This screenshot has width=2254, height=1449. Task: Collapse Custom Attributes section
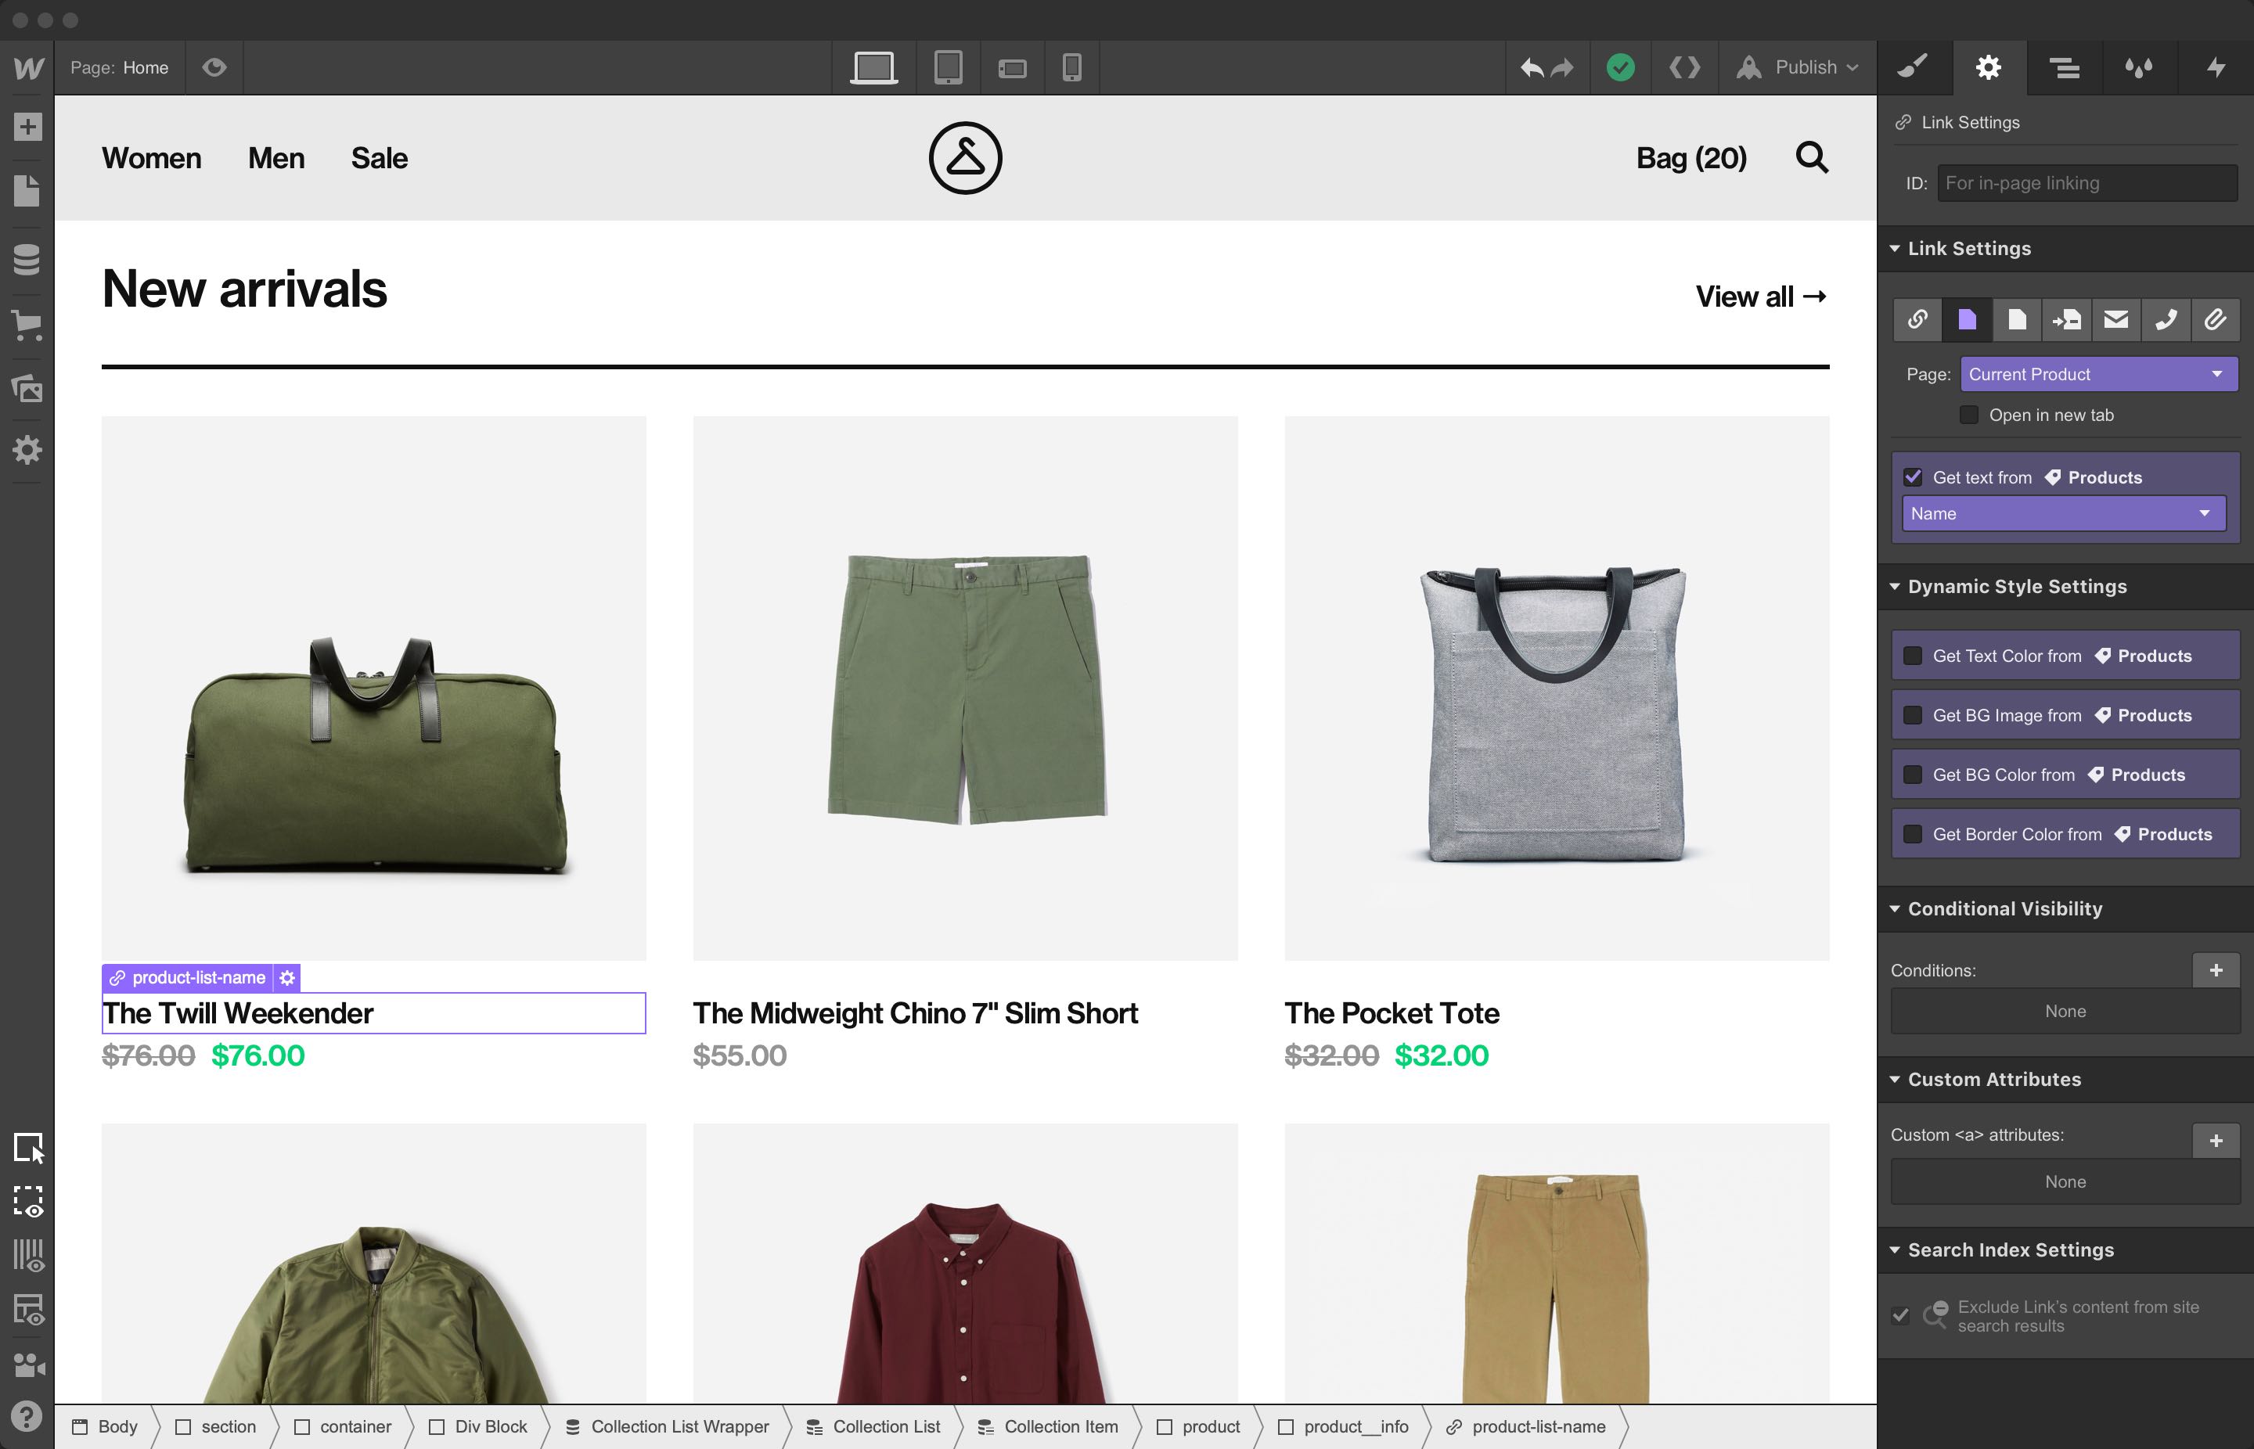pyautogui.click(x=2065, y=1079)
